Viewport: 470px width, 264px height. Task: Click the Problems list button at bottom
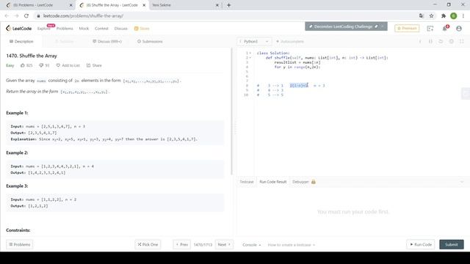[x=20, y=244]
